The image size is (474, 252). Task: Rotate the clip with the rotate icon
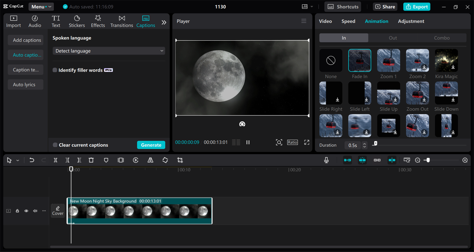coord(165,160)
